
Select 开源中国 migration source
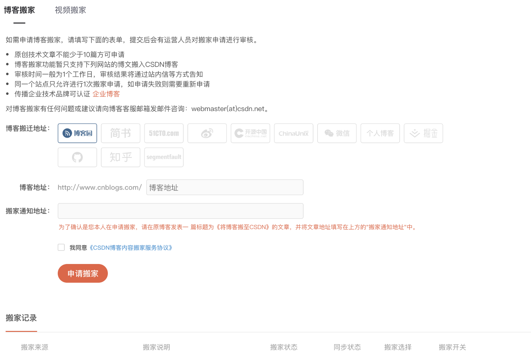[250, 133]
